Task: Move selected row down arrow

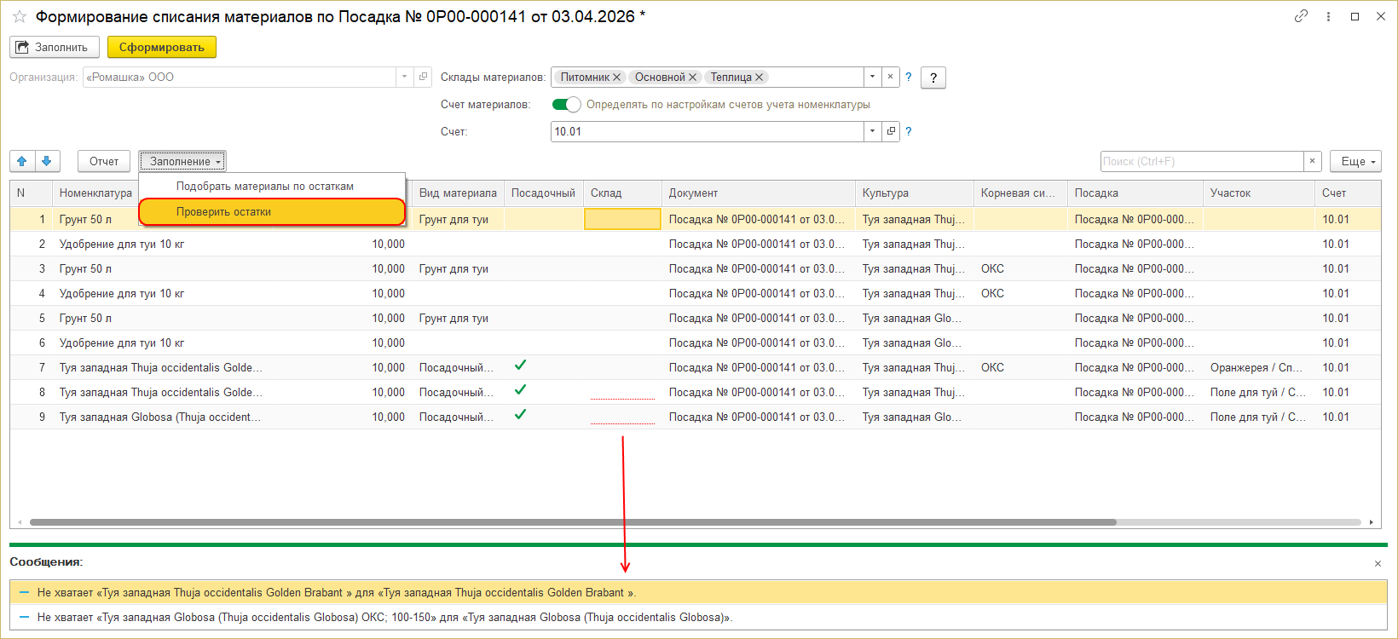Action: (x=47, y=161)
